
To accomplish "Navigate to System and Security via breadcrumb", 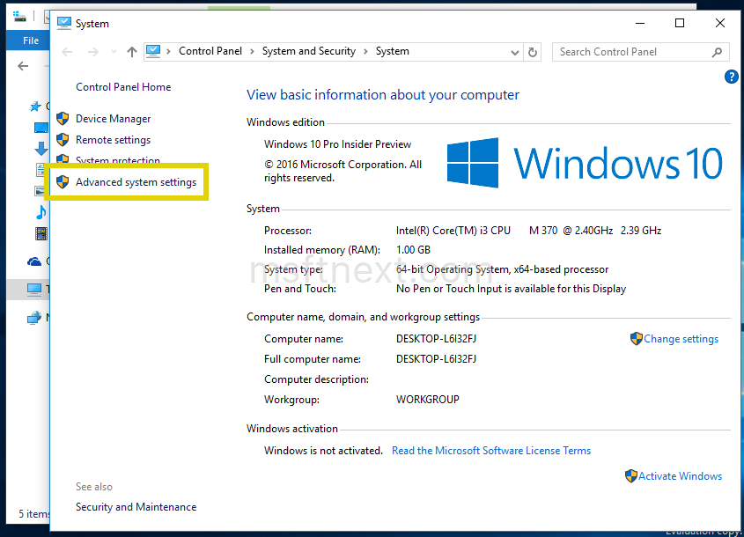I will coord(308,51).
